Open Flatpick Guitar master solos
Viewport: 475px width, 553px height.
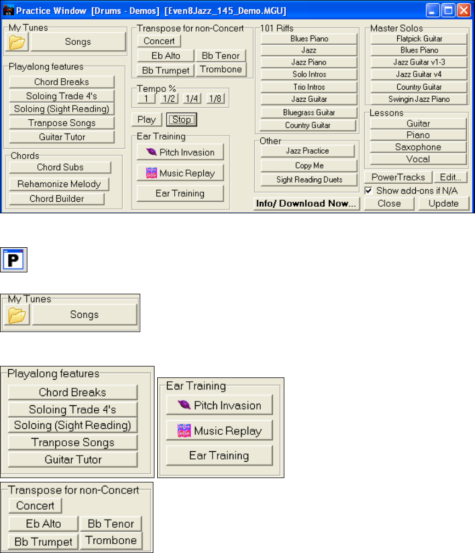tap(419, 39)
